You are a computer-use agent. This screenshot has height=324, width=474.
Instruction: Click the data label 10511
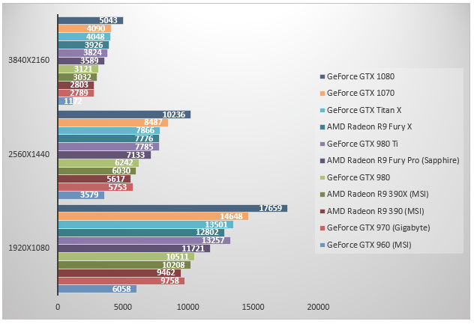178,257
